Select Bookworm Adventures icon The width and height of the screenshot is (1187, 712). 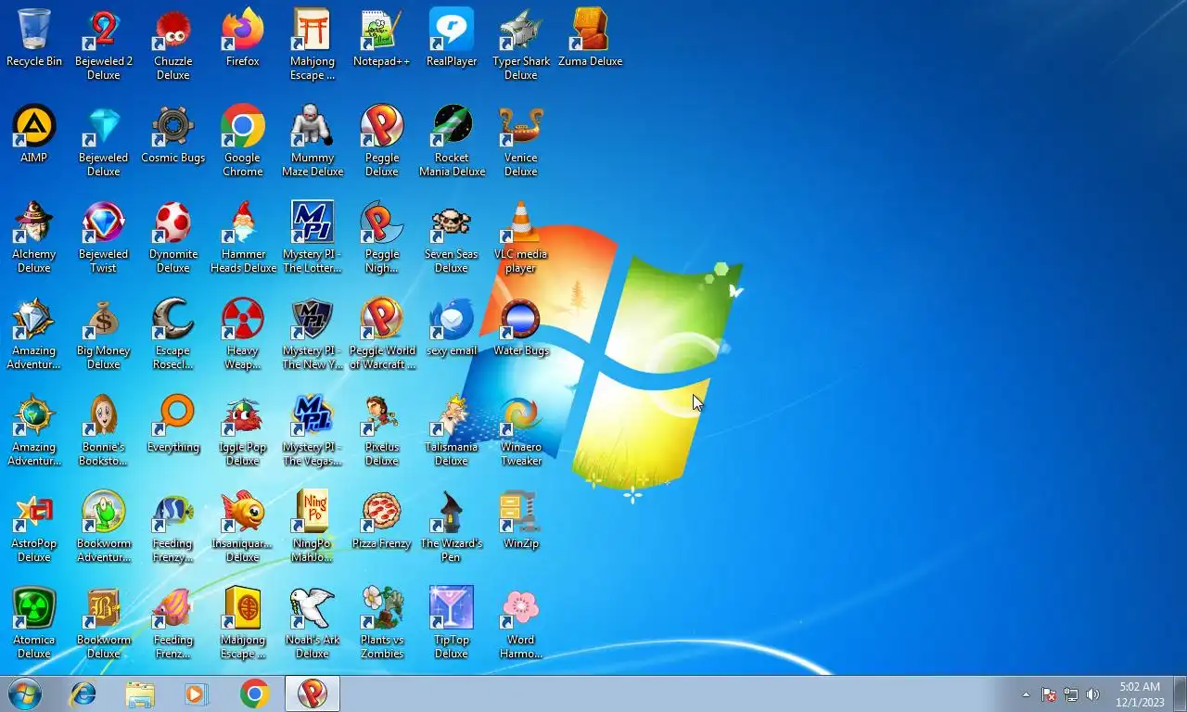[x=104, y=527]
